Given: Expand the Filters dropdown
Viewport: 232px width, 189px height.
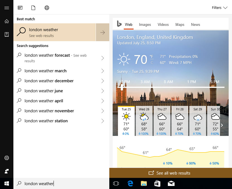Looking at the screenshot, I should (x=220, y=8).
